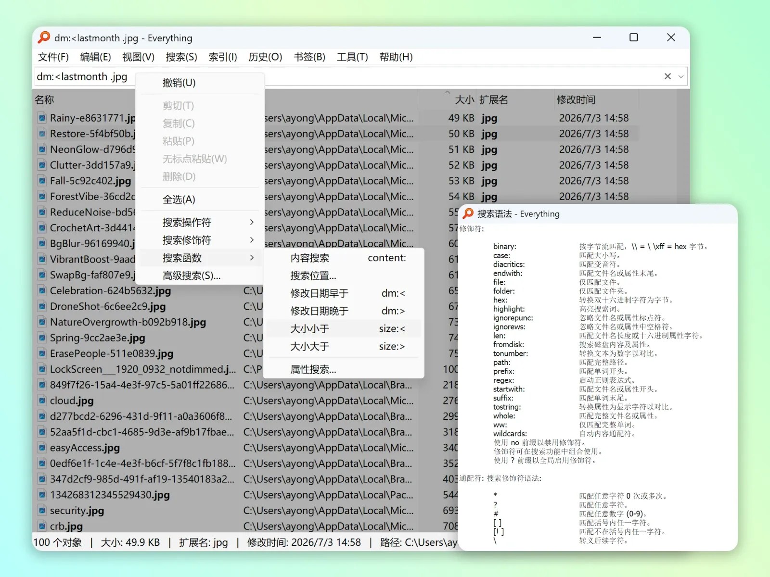Open the 视图(V) menu
This screenshot has width=770, height=577.
click(x=138, y=57)
